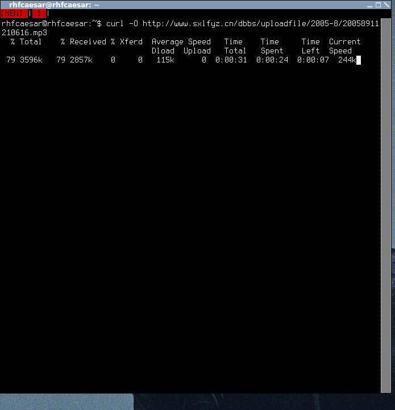This screenshot has width=395, height=410.
Task: Click the 0:00:31 total time value
Action: click(x=231, y=60)
